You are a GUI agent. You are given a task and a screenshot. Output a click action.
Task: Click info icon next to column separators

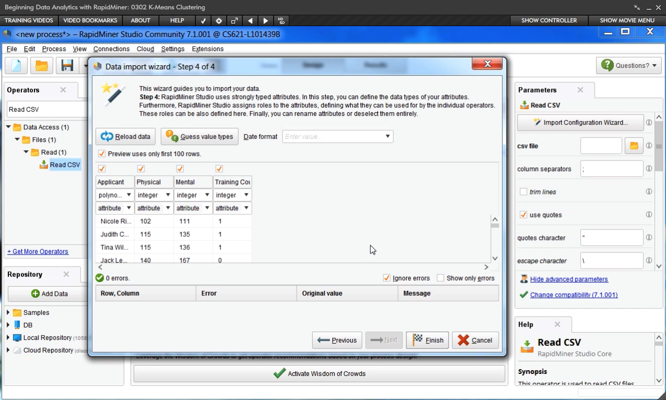pos(649,169)
